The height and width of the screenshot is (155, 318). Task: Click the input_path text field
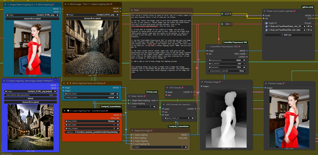tap(92, 132)
